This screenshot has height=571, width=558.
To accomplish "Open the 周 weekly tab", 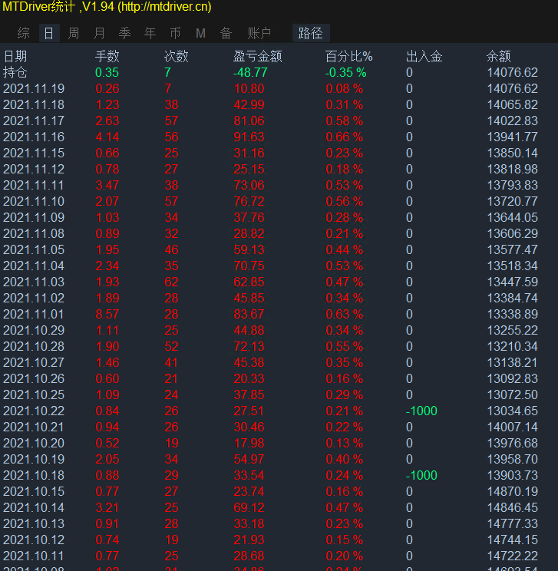I will click(74, 33).
